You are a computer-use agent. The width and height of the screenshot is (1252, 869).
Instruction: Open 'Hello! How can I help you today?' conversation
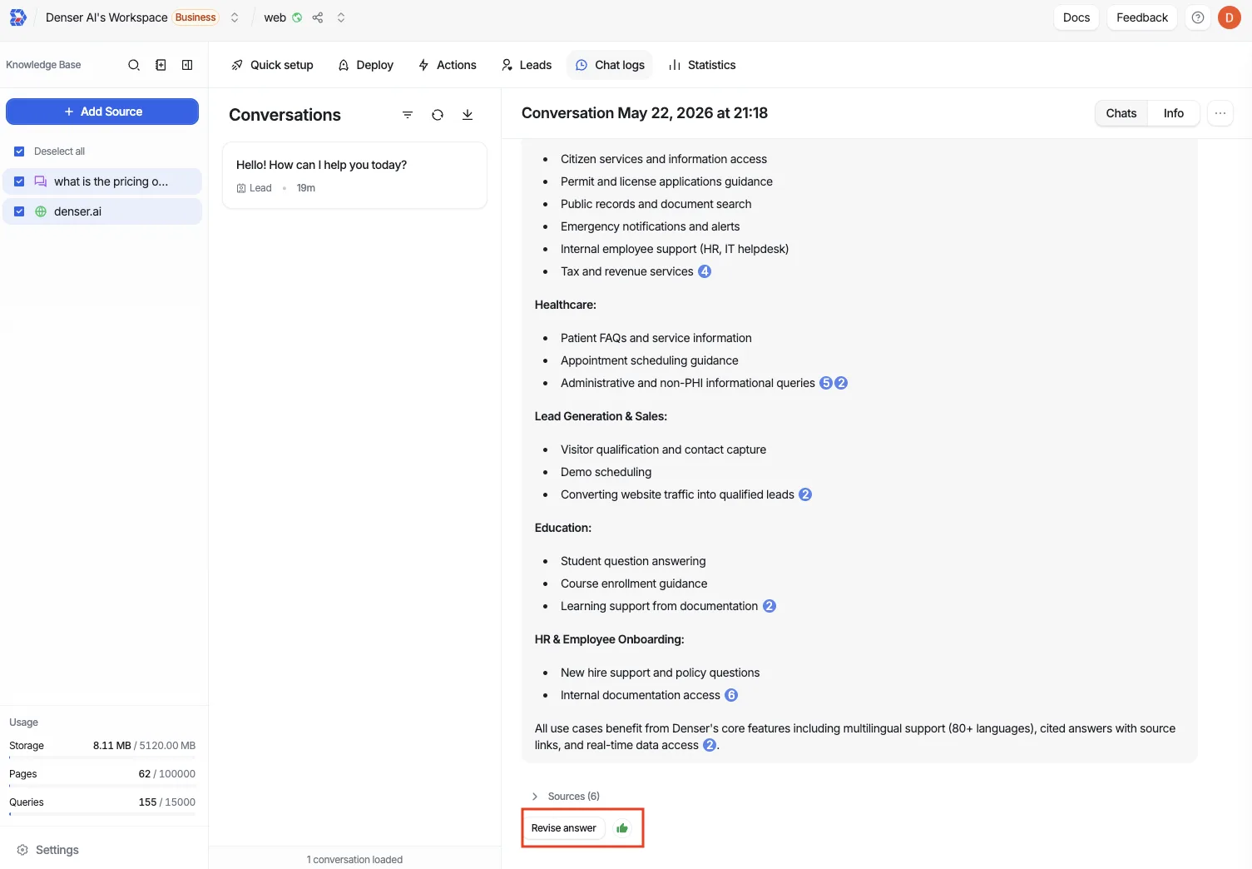pyautogui.click(x=354, y=176)
